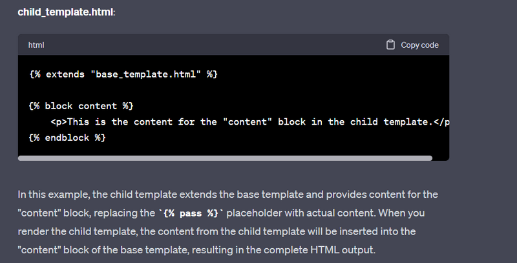Click the scrollbar track right of the thumb

[440, 158]
